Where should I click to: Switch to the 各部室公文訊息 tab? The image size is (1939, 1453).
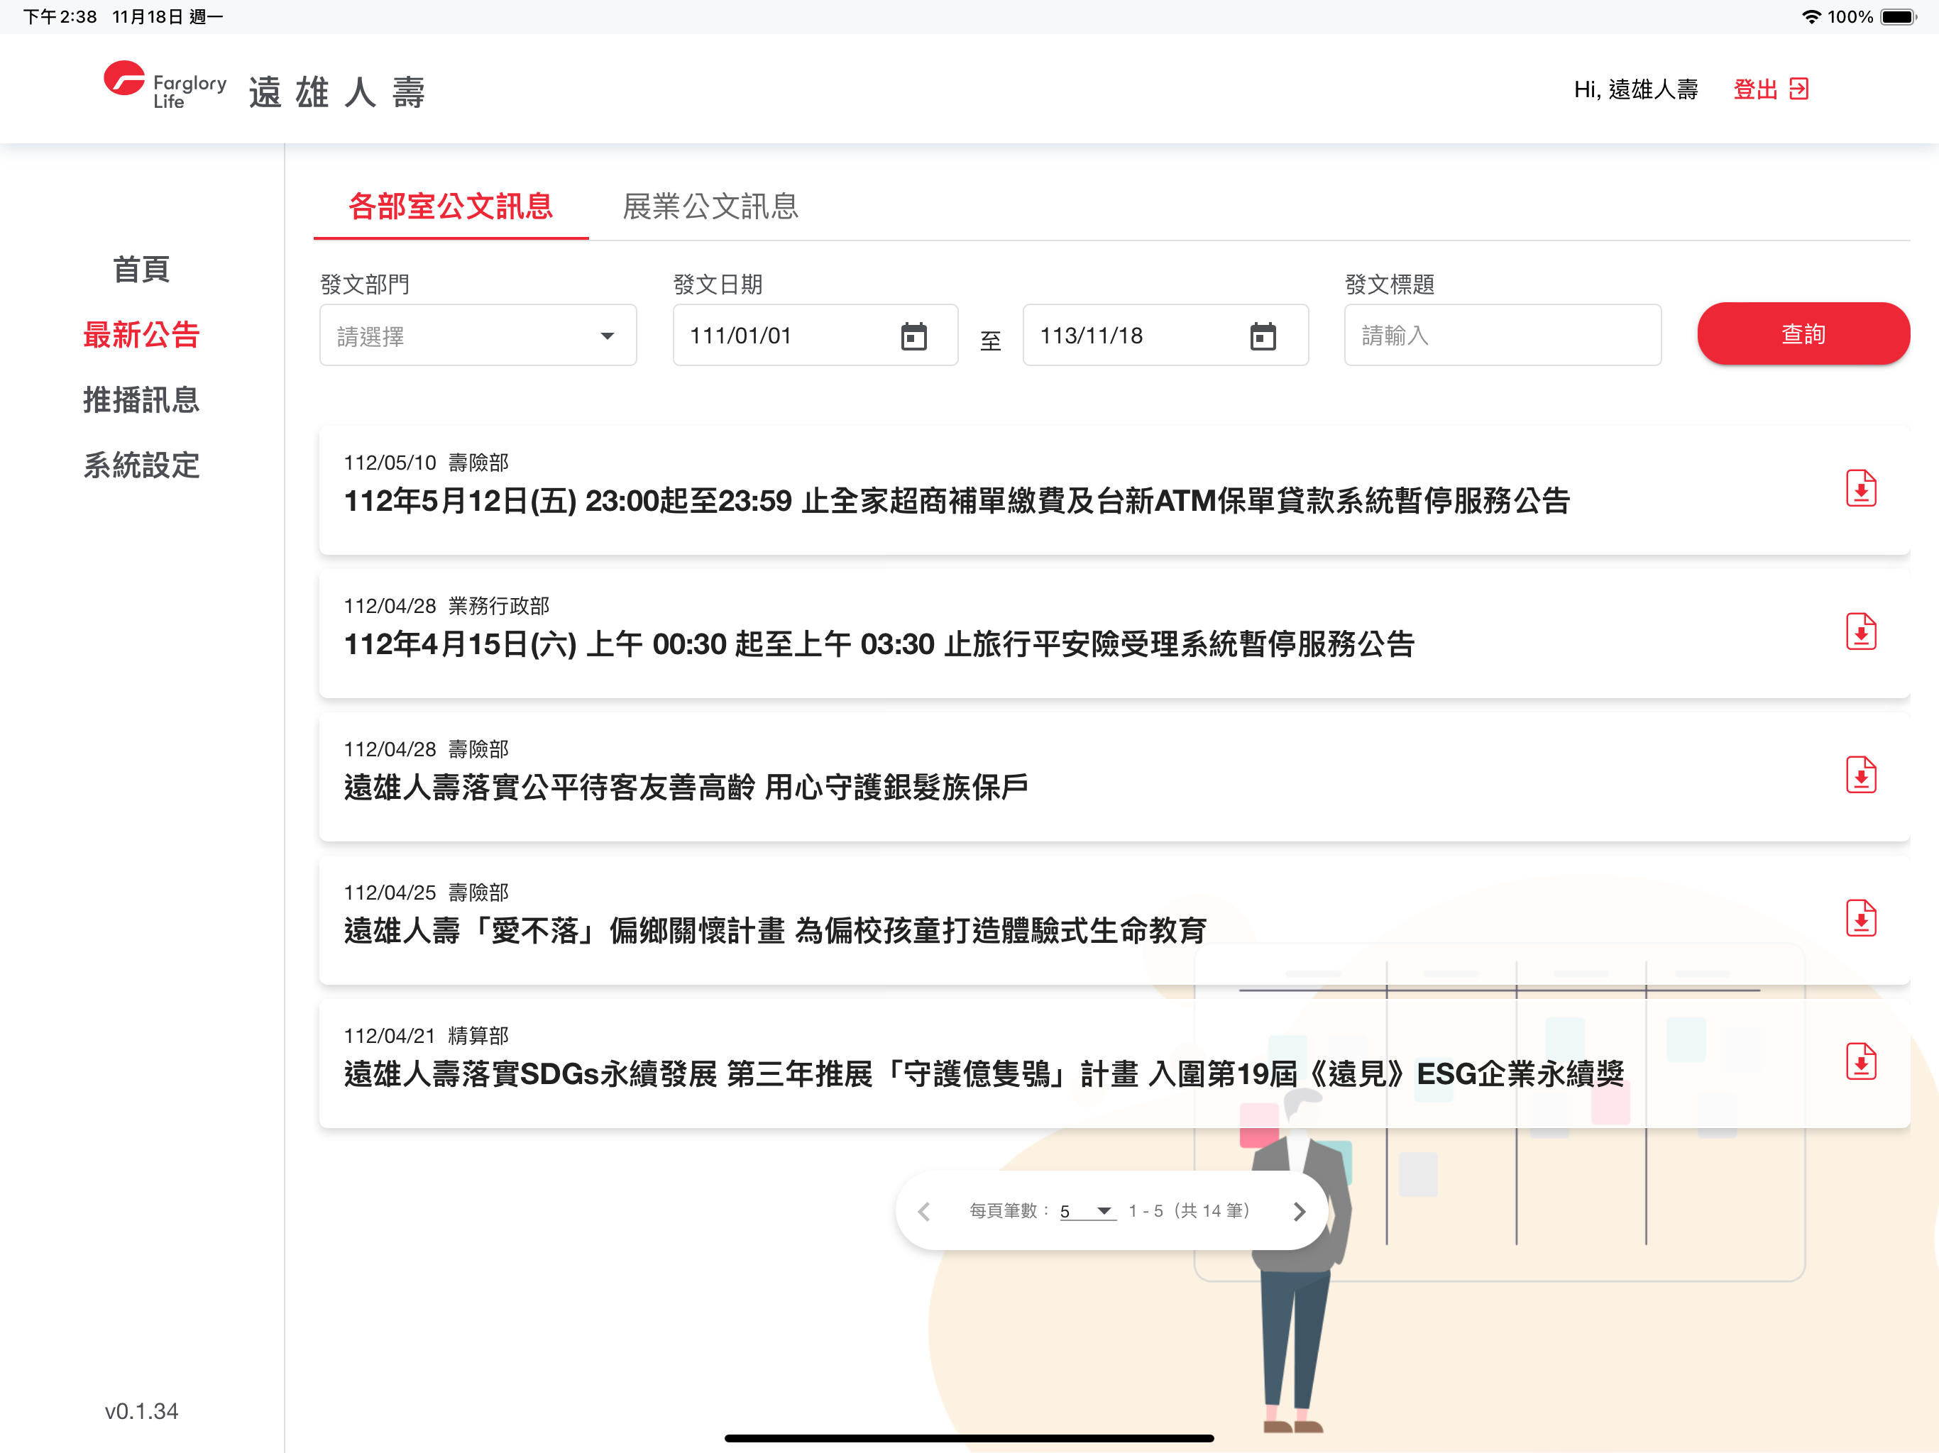(451, 207)
